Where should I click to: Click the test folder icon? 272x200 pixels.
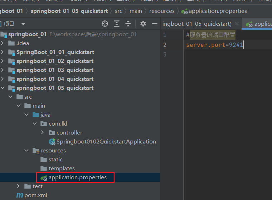tap(28, 186)
